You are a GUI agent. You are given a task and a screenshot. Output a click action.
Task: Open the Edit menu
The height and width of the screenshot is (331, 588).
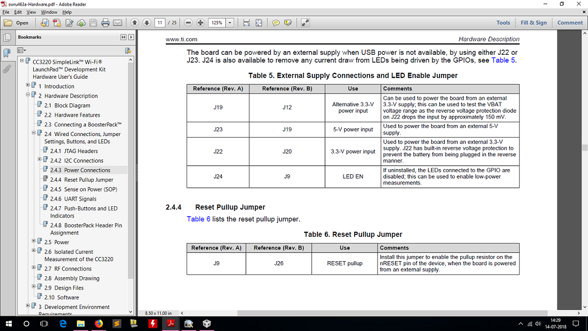[x=18, y=12]
